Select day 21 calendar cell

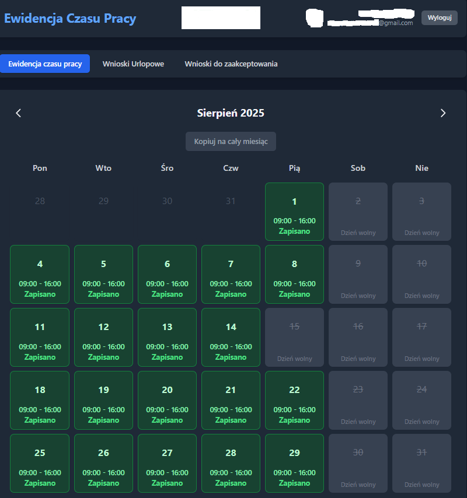(231, 400)
